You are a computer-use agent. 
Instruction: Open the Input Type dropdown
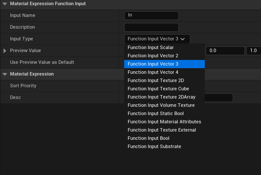pos(157,39)
